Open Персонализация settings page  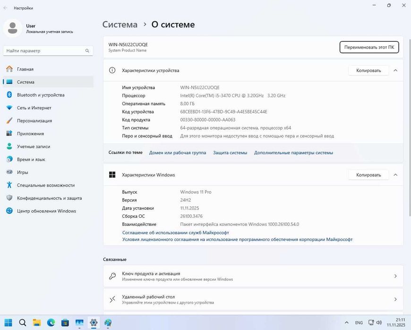pyautogui.click(x=48, y=121)
